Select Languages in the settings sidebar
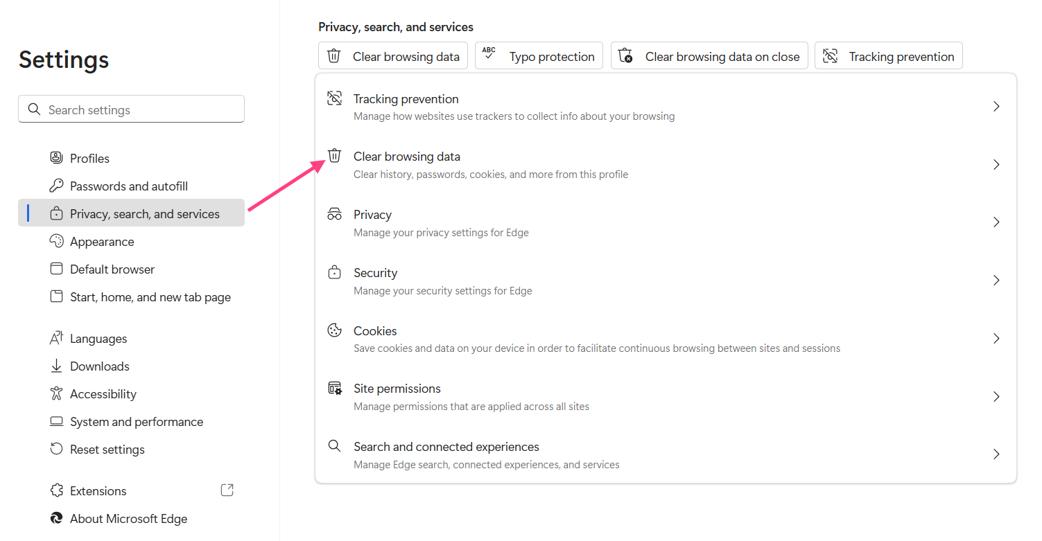 click(98, 339)
